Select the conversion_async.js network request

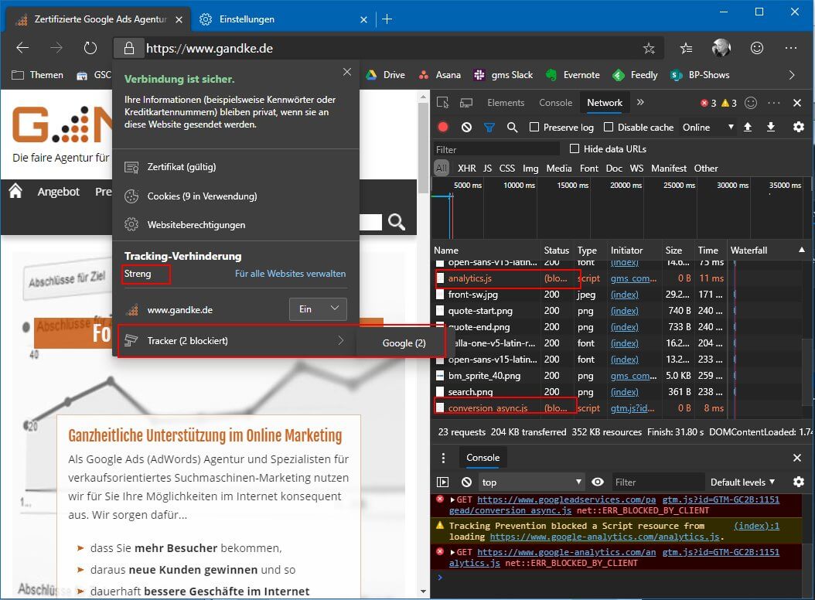point(488,408)
